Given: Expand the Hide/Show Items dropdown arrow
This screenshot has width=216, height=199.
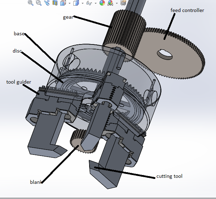Looking at the screenshot, I should coord(95,3).
